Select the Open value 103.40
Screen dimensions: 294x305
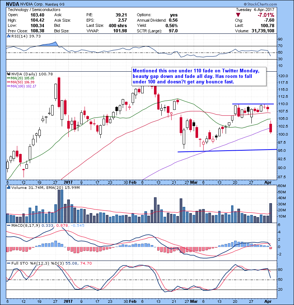pyautogui.click(x=37, y=15)
